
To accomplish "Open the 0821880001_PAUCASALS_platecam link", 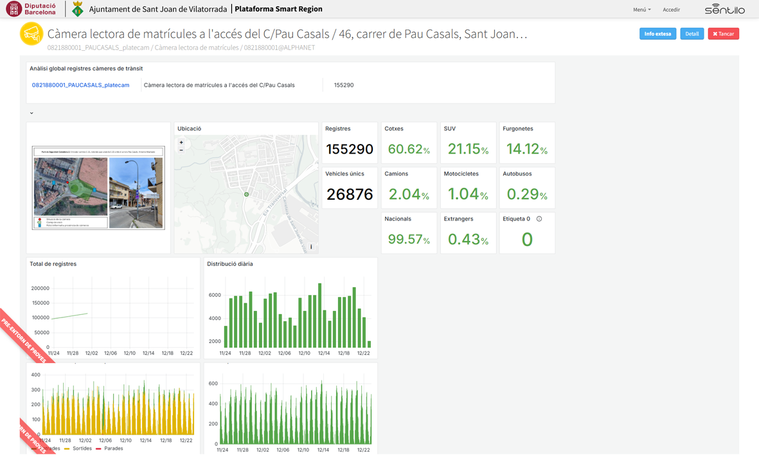I will 80,85.
